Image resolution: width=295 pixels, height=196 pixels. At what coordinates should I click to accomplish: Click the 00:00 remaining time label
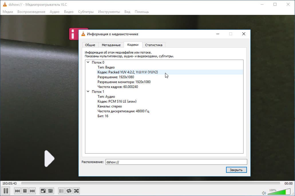(x=288, y=183)
